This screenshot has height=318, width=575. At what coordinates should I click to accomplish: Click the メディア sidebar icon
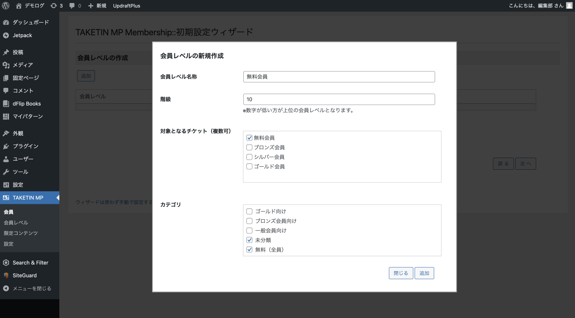click(6, 65)
